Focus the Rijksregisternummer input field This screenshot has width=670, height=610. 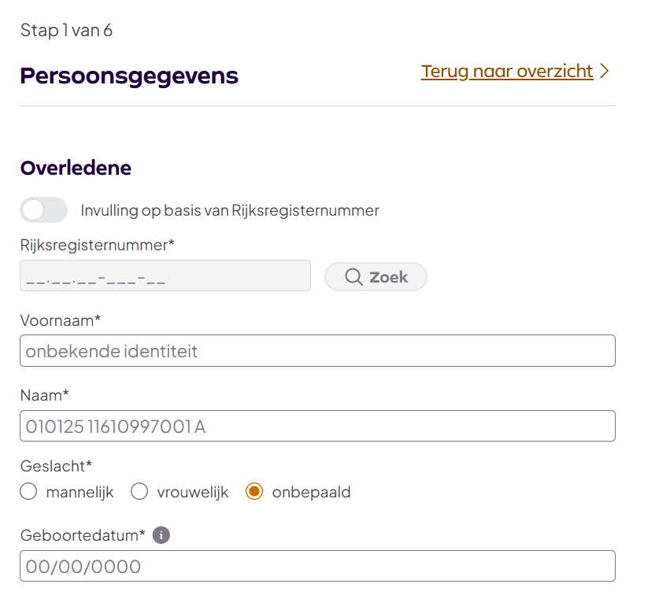(165, 276)
